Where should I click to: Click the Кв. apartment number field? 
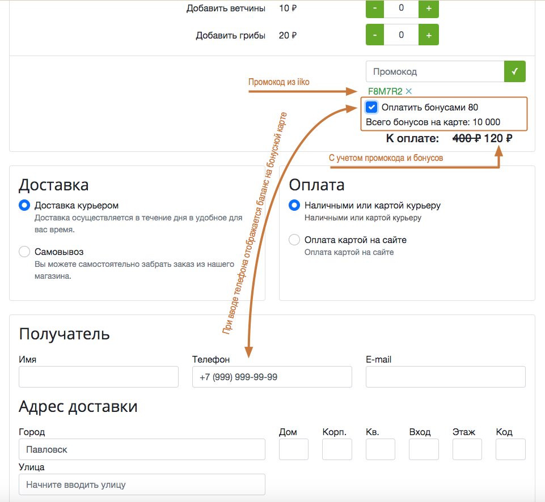(x=380, y=449)
